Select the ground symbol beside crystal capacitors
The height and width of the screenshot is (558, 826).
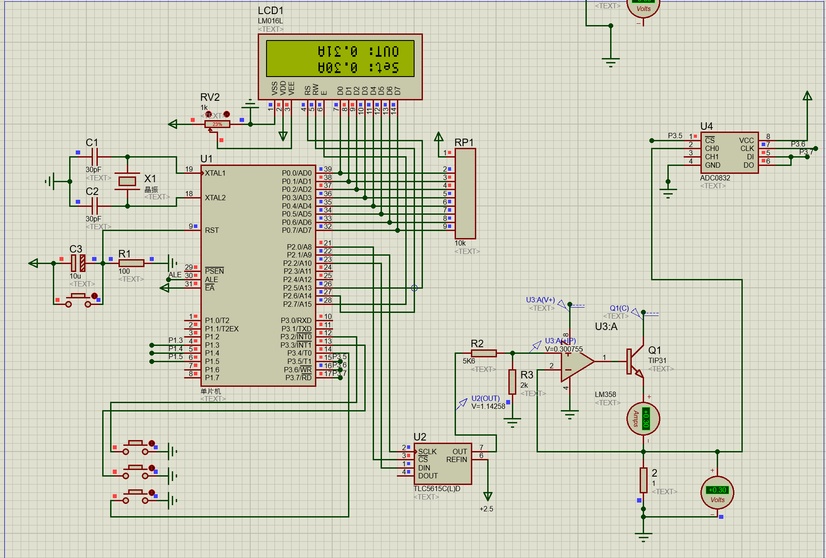50,181
